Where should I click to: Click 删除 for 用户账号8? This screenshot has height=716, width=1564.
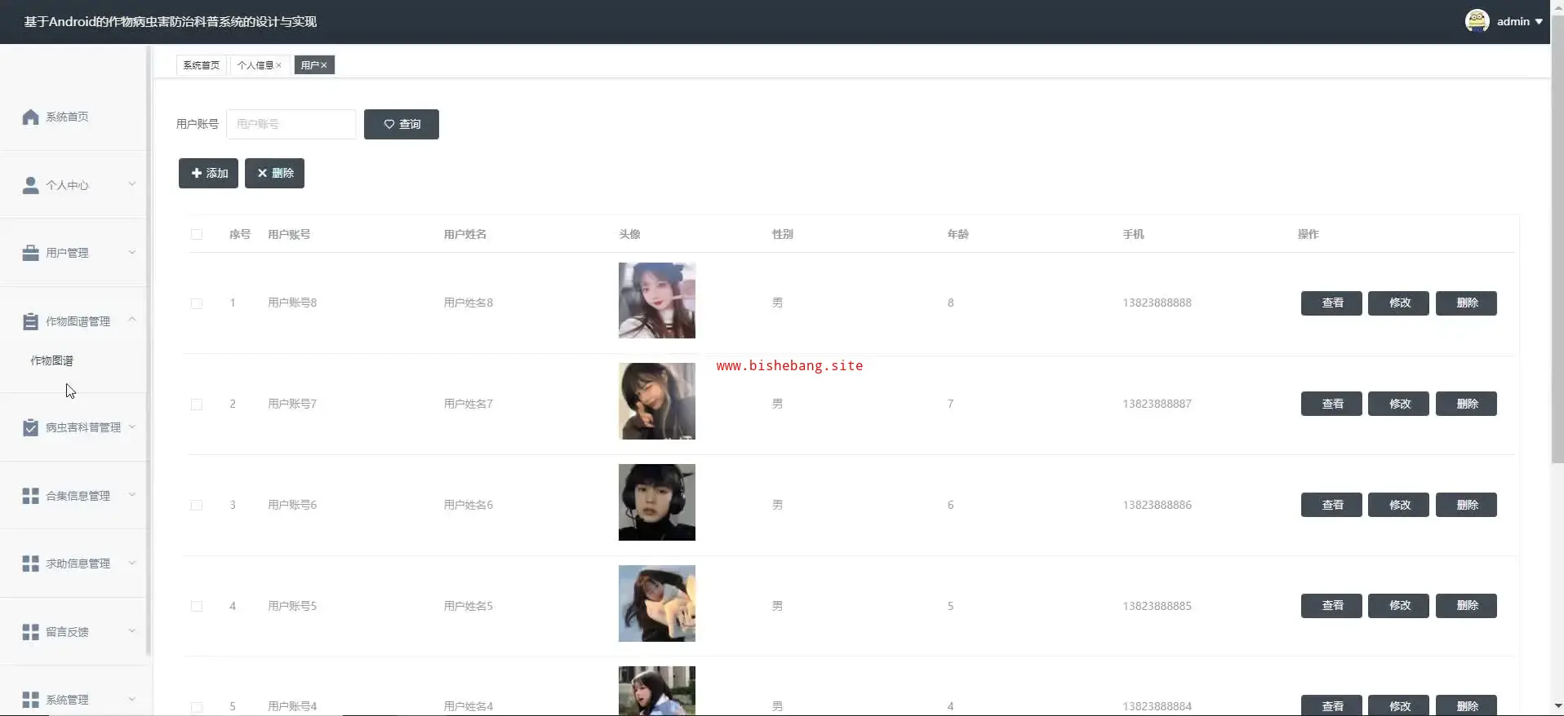(1466, 303)
